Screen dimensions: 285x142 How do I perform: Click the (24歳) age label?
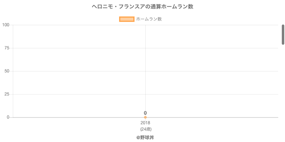click(x=146, y=129)
